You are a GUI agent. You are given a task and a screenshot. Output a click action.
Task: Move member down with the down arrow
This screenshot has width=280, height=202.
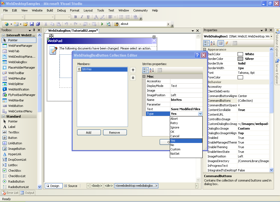133,78
